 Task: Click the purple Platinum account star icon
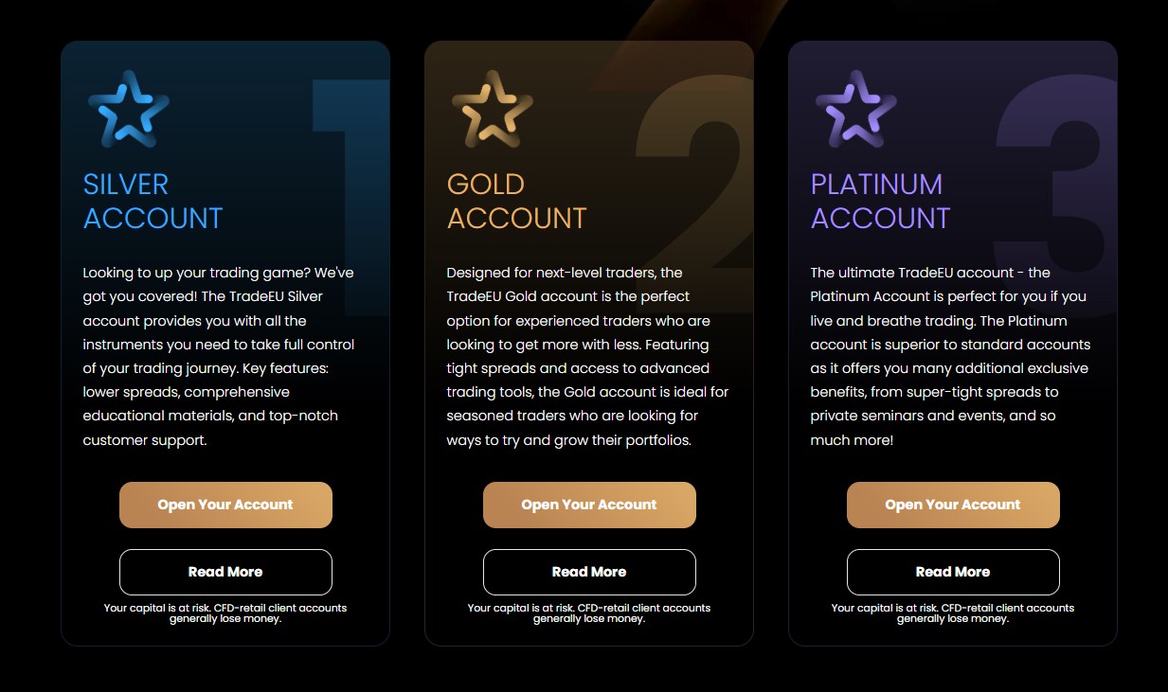[855, 109]
